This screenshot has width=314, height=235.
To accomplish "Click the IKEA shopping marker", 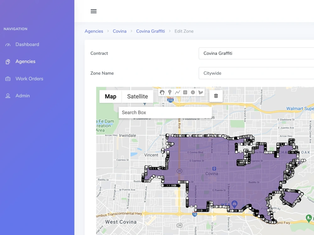I will (x=234, y=204).
